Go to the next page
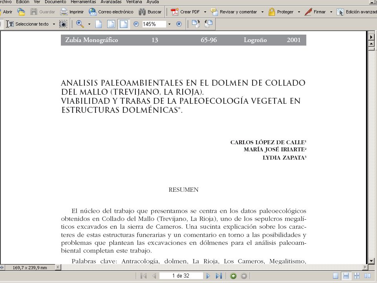 tap(208, 276)
